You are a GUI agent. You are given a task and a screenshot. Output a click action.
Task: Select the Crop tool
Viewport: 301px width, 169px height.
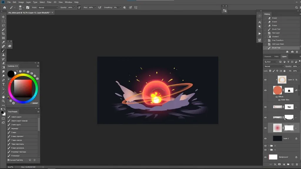[3, 34]
